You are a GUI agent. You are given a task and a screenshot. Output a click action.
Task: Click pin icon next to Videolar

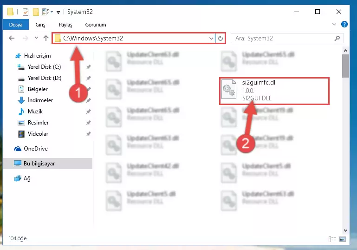[88, 134]
